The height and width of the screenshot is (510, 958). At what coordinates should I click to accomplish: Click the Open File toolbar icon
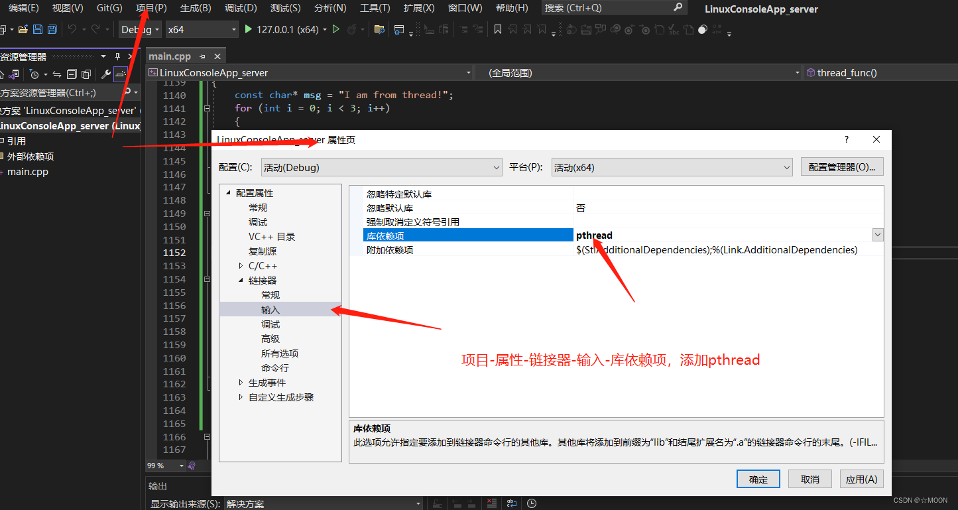coord(23,30)
